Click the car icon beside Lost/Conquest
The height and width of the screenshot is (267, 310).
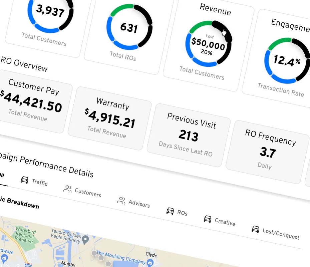point(255,229)
